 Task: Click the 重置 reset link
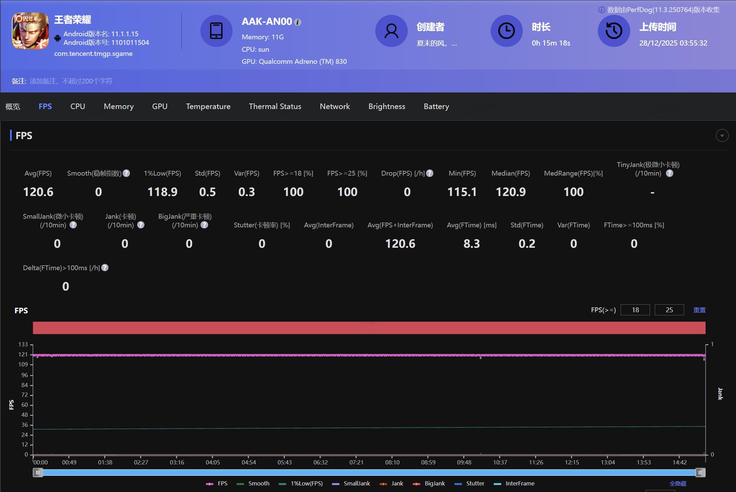[699, 310]
